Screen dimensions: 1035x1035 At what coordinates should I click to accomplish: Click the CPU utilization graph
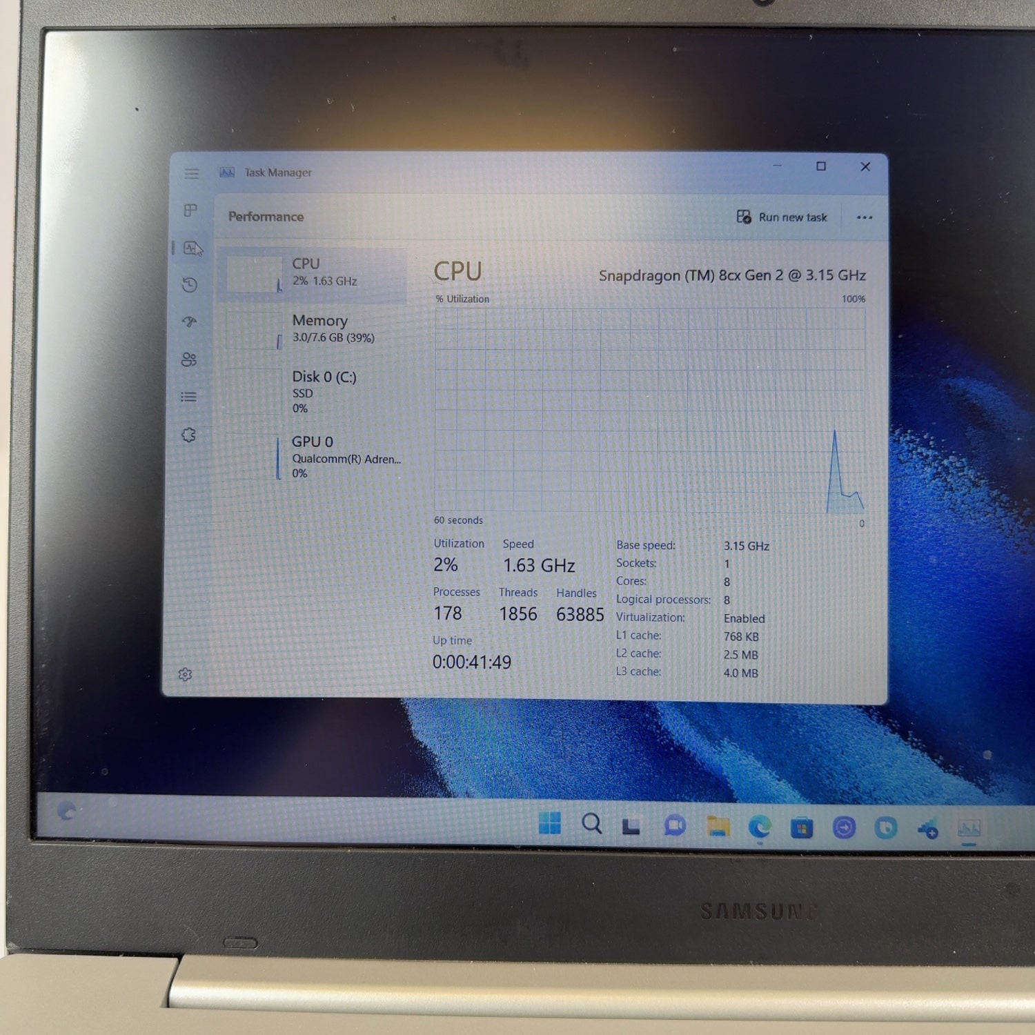click(650, 411)
